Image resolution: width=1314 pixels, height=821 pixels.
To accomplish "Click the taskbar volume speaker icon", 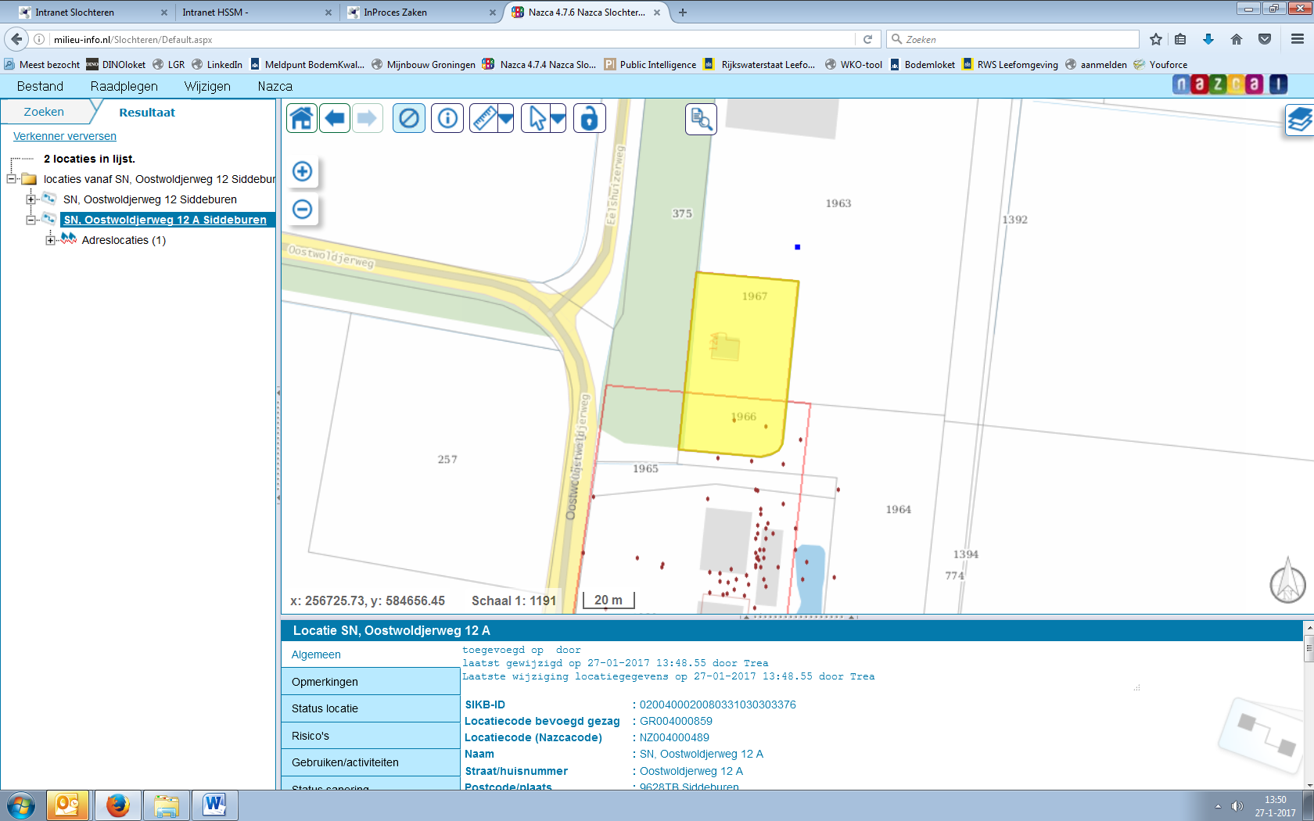I will pyautogui.click(x=1237, y=806).
